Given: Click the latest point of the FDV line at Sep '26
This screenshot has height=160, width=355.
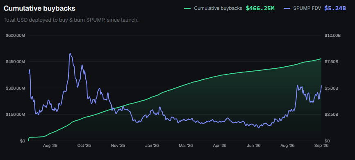Looking at the screenshot, I should click(321, 86).
